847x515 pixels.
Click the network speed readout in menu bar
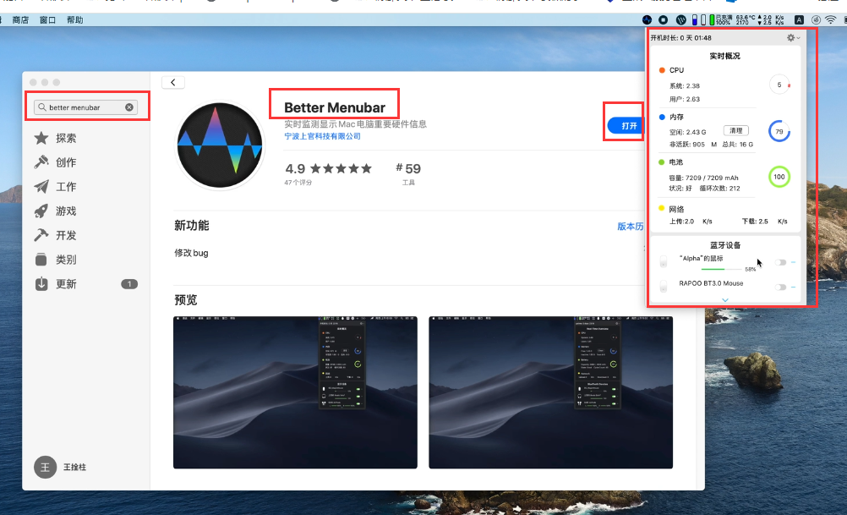coord(771,20)
